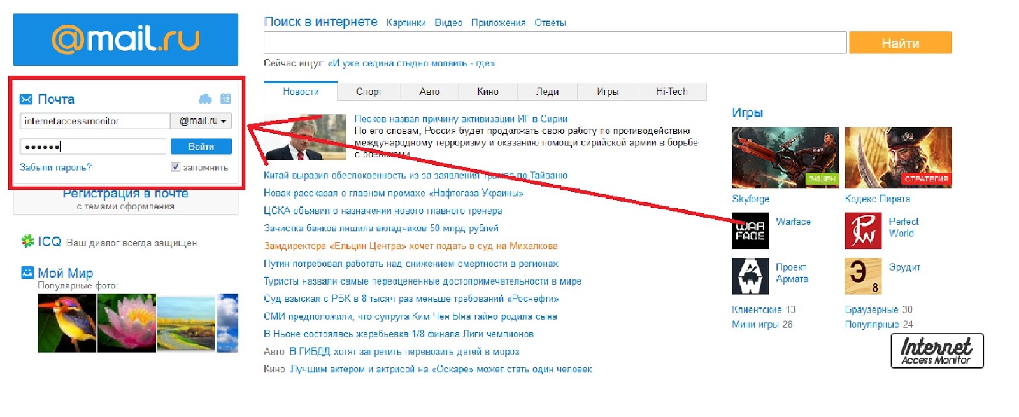Open orange Ельцин Центр Михалков news link
Screen dimensions: 1019x417
pos(411,246)
